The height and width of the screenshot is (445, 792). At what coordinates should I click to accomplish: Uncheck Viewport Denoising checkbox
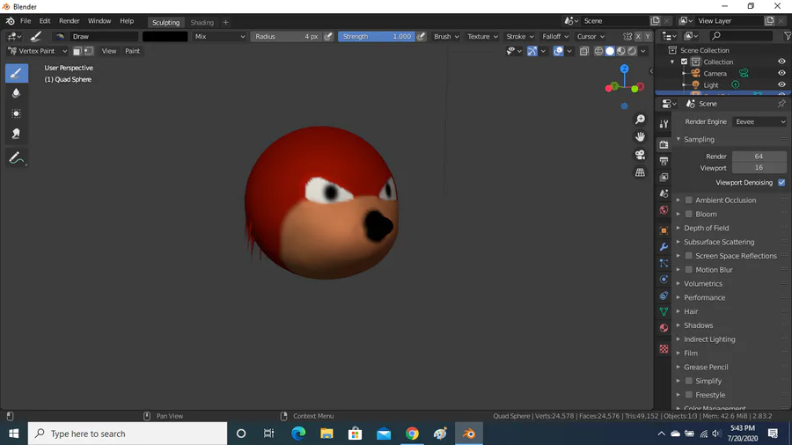click(781, 183)
